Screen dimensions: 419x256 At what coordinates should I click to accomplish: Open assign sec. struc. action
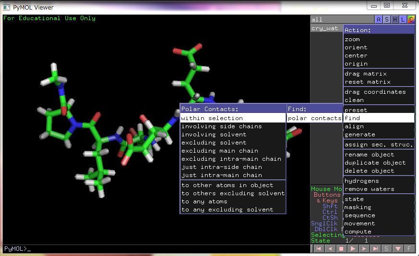point(379,145)
